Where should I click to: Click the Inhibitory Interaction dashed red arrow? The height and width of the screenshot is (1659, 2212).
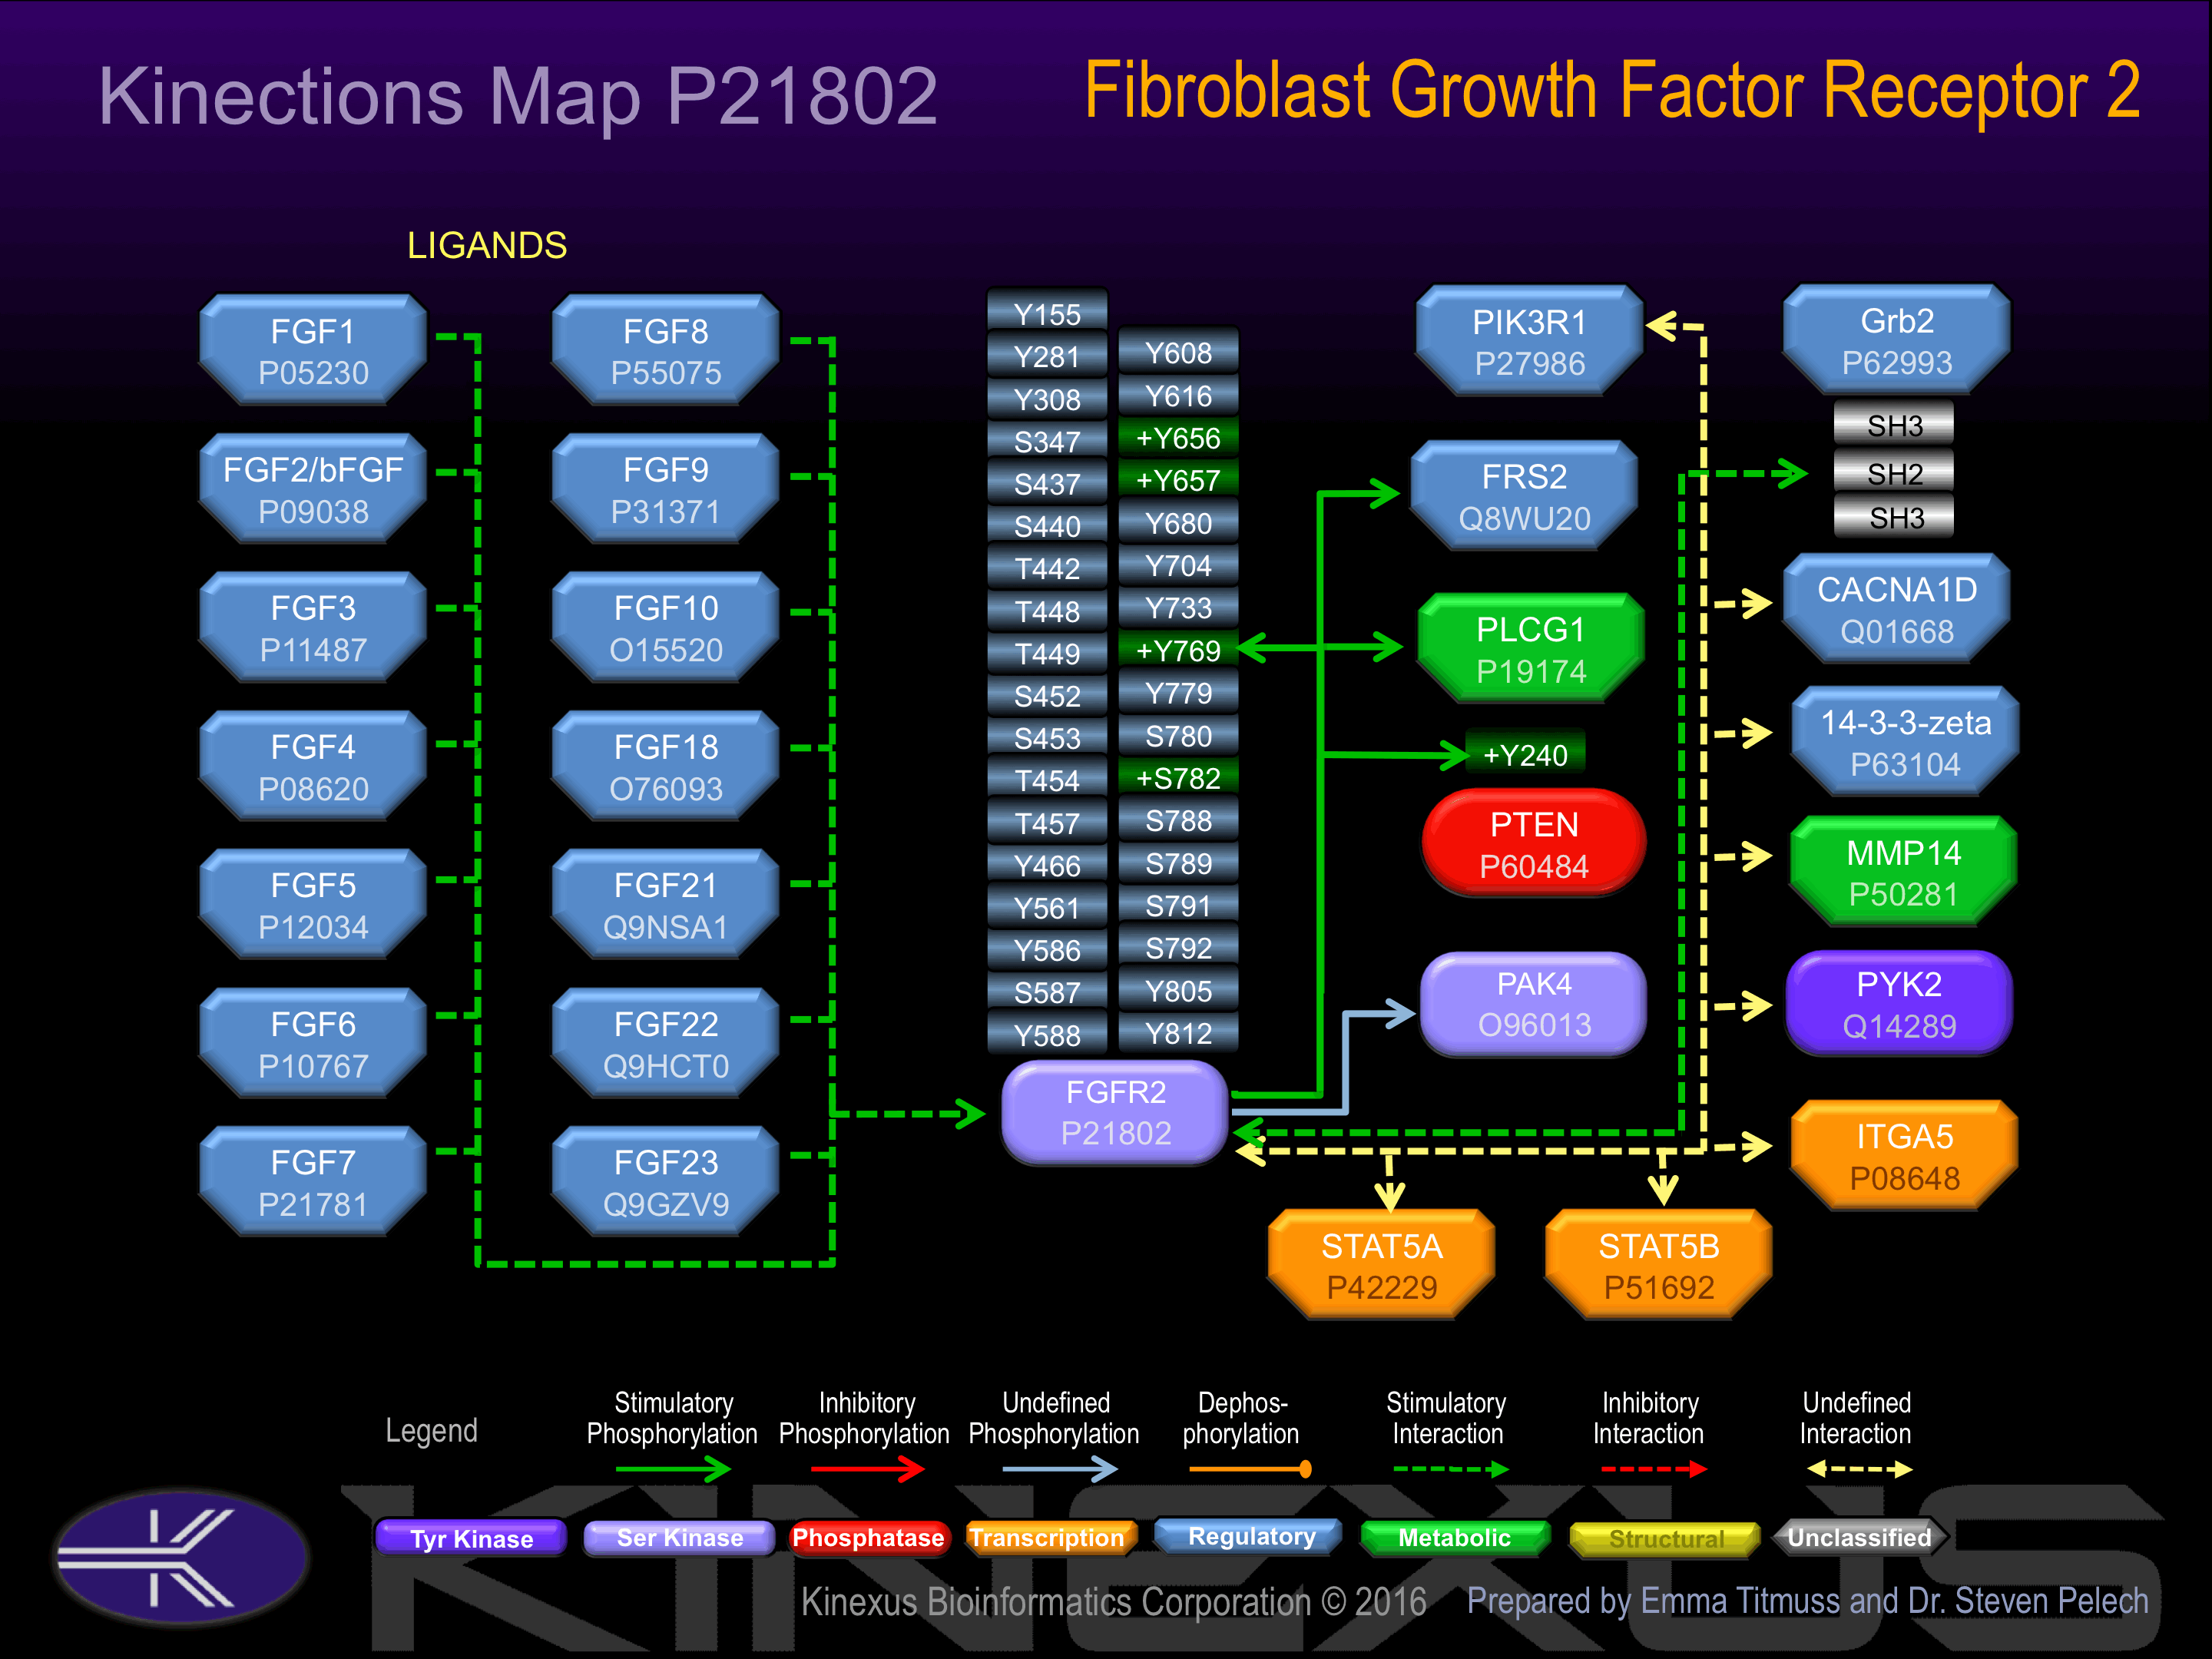tap(1654, 1469)
